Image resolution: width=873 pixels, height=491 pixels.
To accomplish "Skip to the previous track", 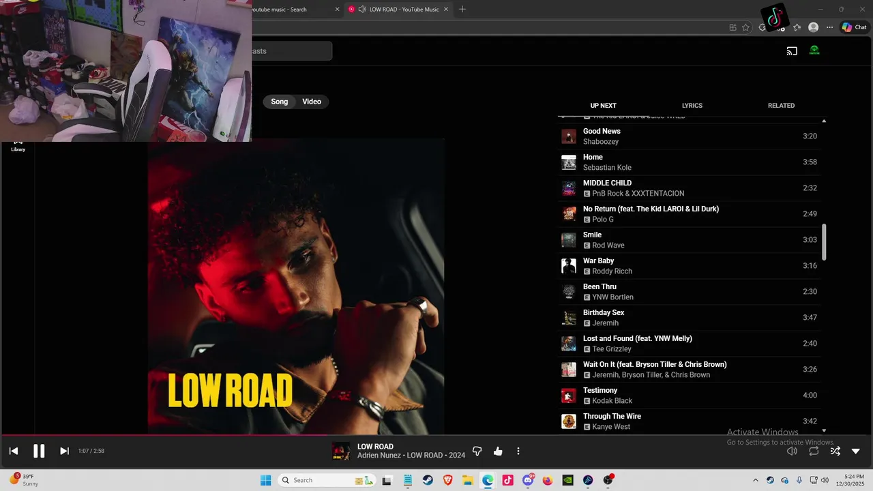I will [x=14, y=451].
